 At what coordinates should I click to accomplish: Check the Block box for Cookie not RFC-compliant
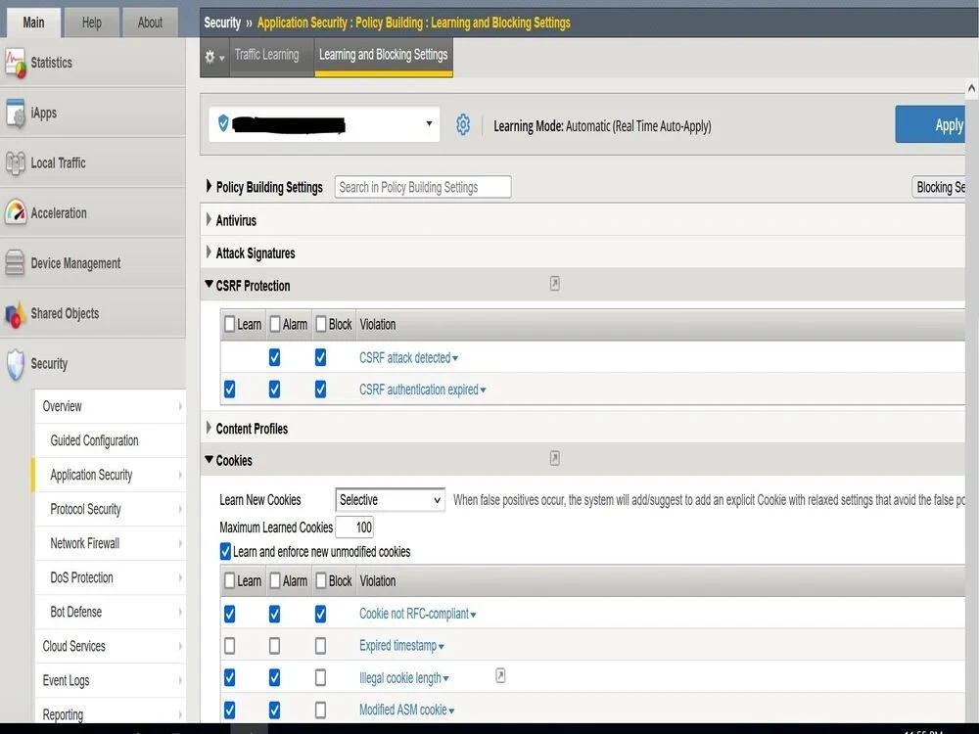(320, 614)
